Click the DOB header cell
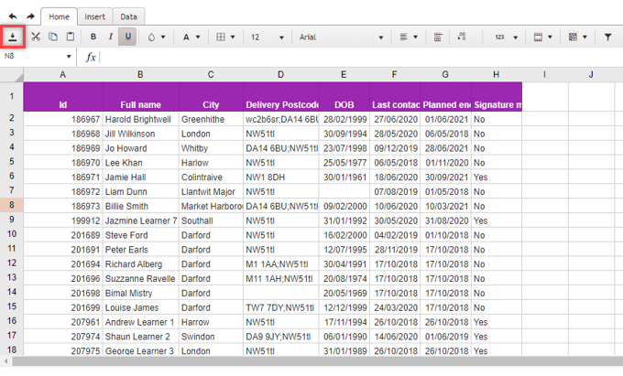 click(x=344, y=97)
